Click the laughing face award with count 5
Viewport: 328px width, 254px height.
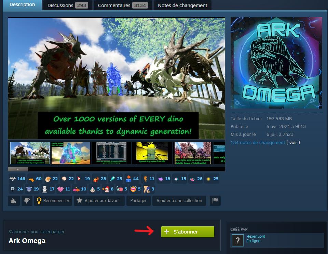pos(135,189)
